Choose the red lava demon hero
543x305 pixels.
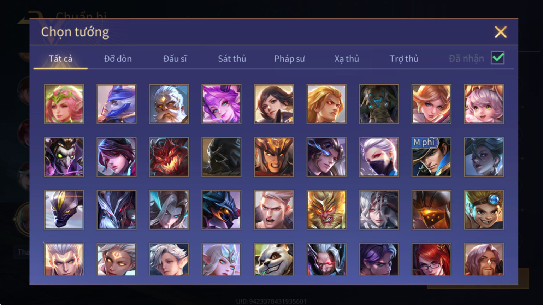point(169,157)
